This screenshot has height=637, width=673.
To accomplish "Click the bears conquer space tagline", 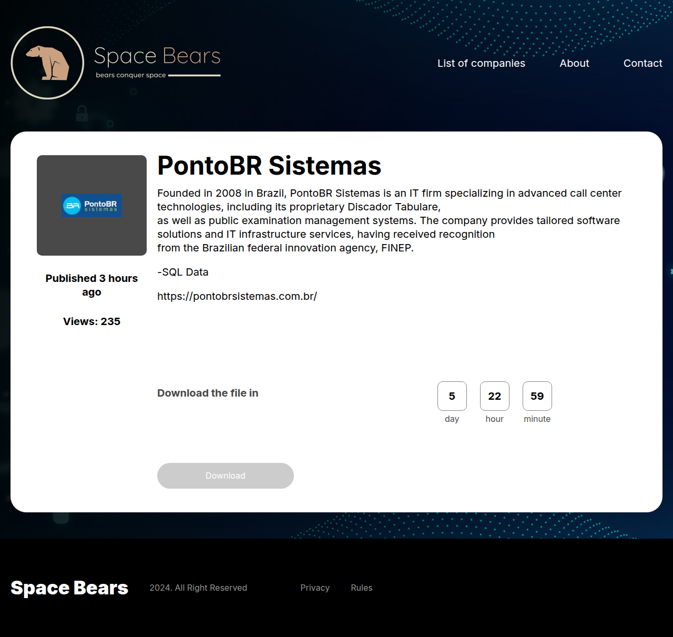I will point(131,75).
